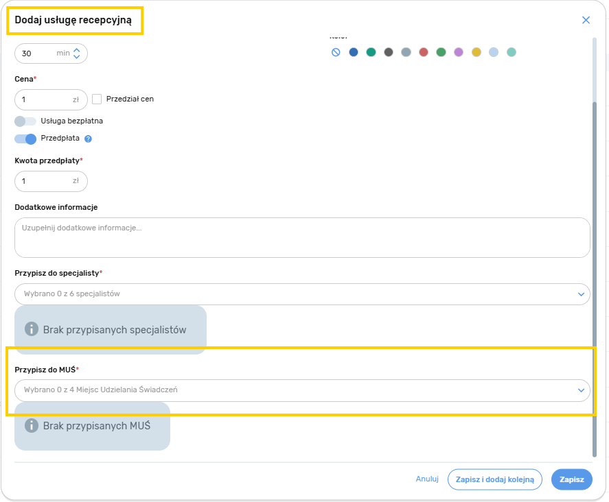Pick the dark blue color swatch

pyautogui.click(x=354, y=52)
